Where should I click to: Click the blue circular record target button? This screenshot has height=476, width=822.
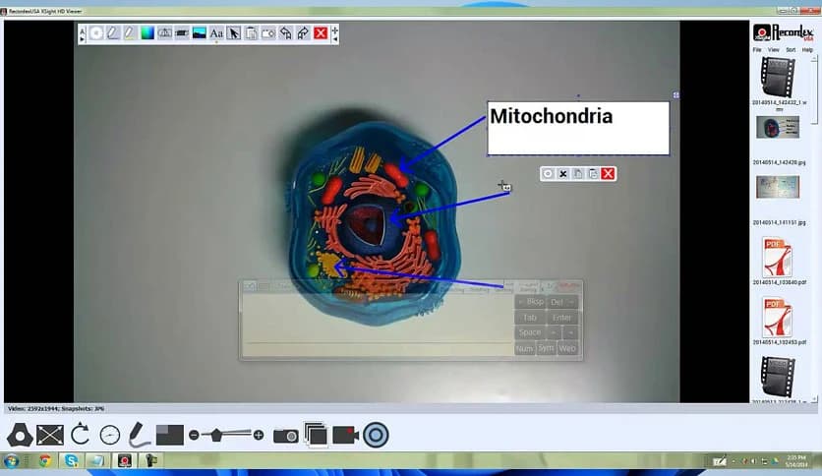376,435
